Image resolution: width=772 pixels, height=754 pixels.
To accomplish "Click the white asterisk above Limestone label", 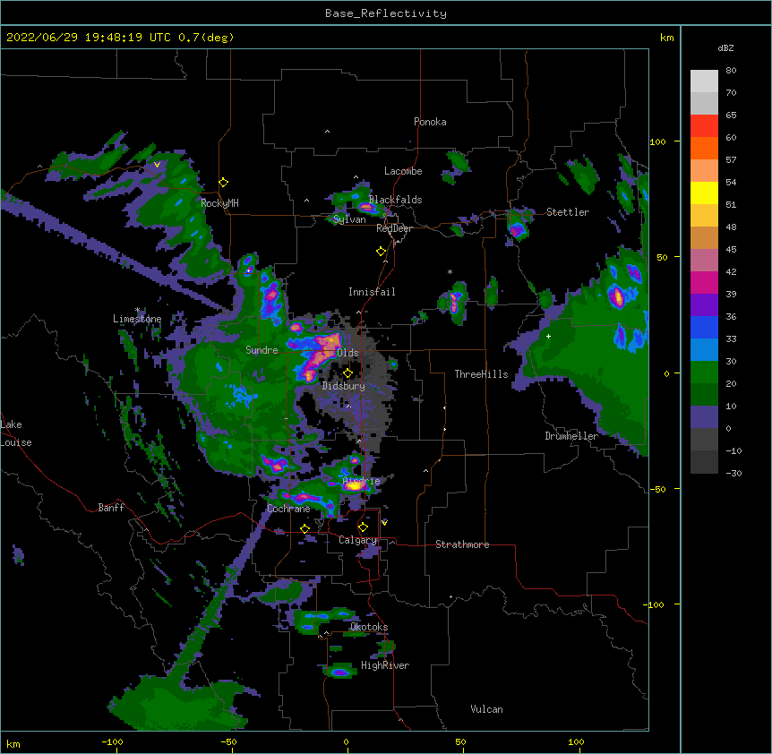I will click(x=137, y=310).
